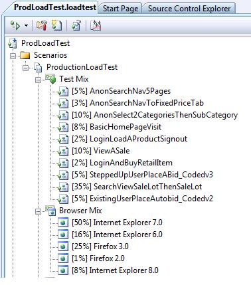Screen dimensions: 251x285
Task: Select [5%] AnonSearchNav5Pages
Action: coord(121,91)
